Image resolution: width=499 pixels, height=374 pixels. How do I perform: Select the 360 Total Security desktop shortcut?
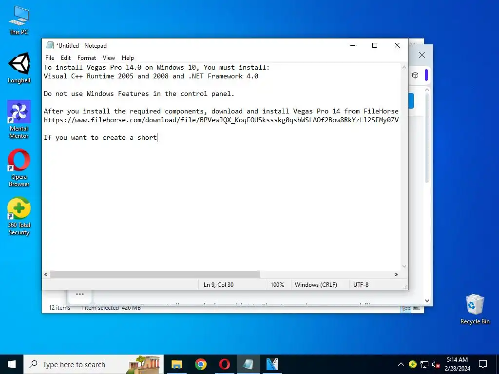pos(19,216)
